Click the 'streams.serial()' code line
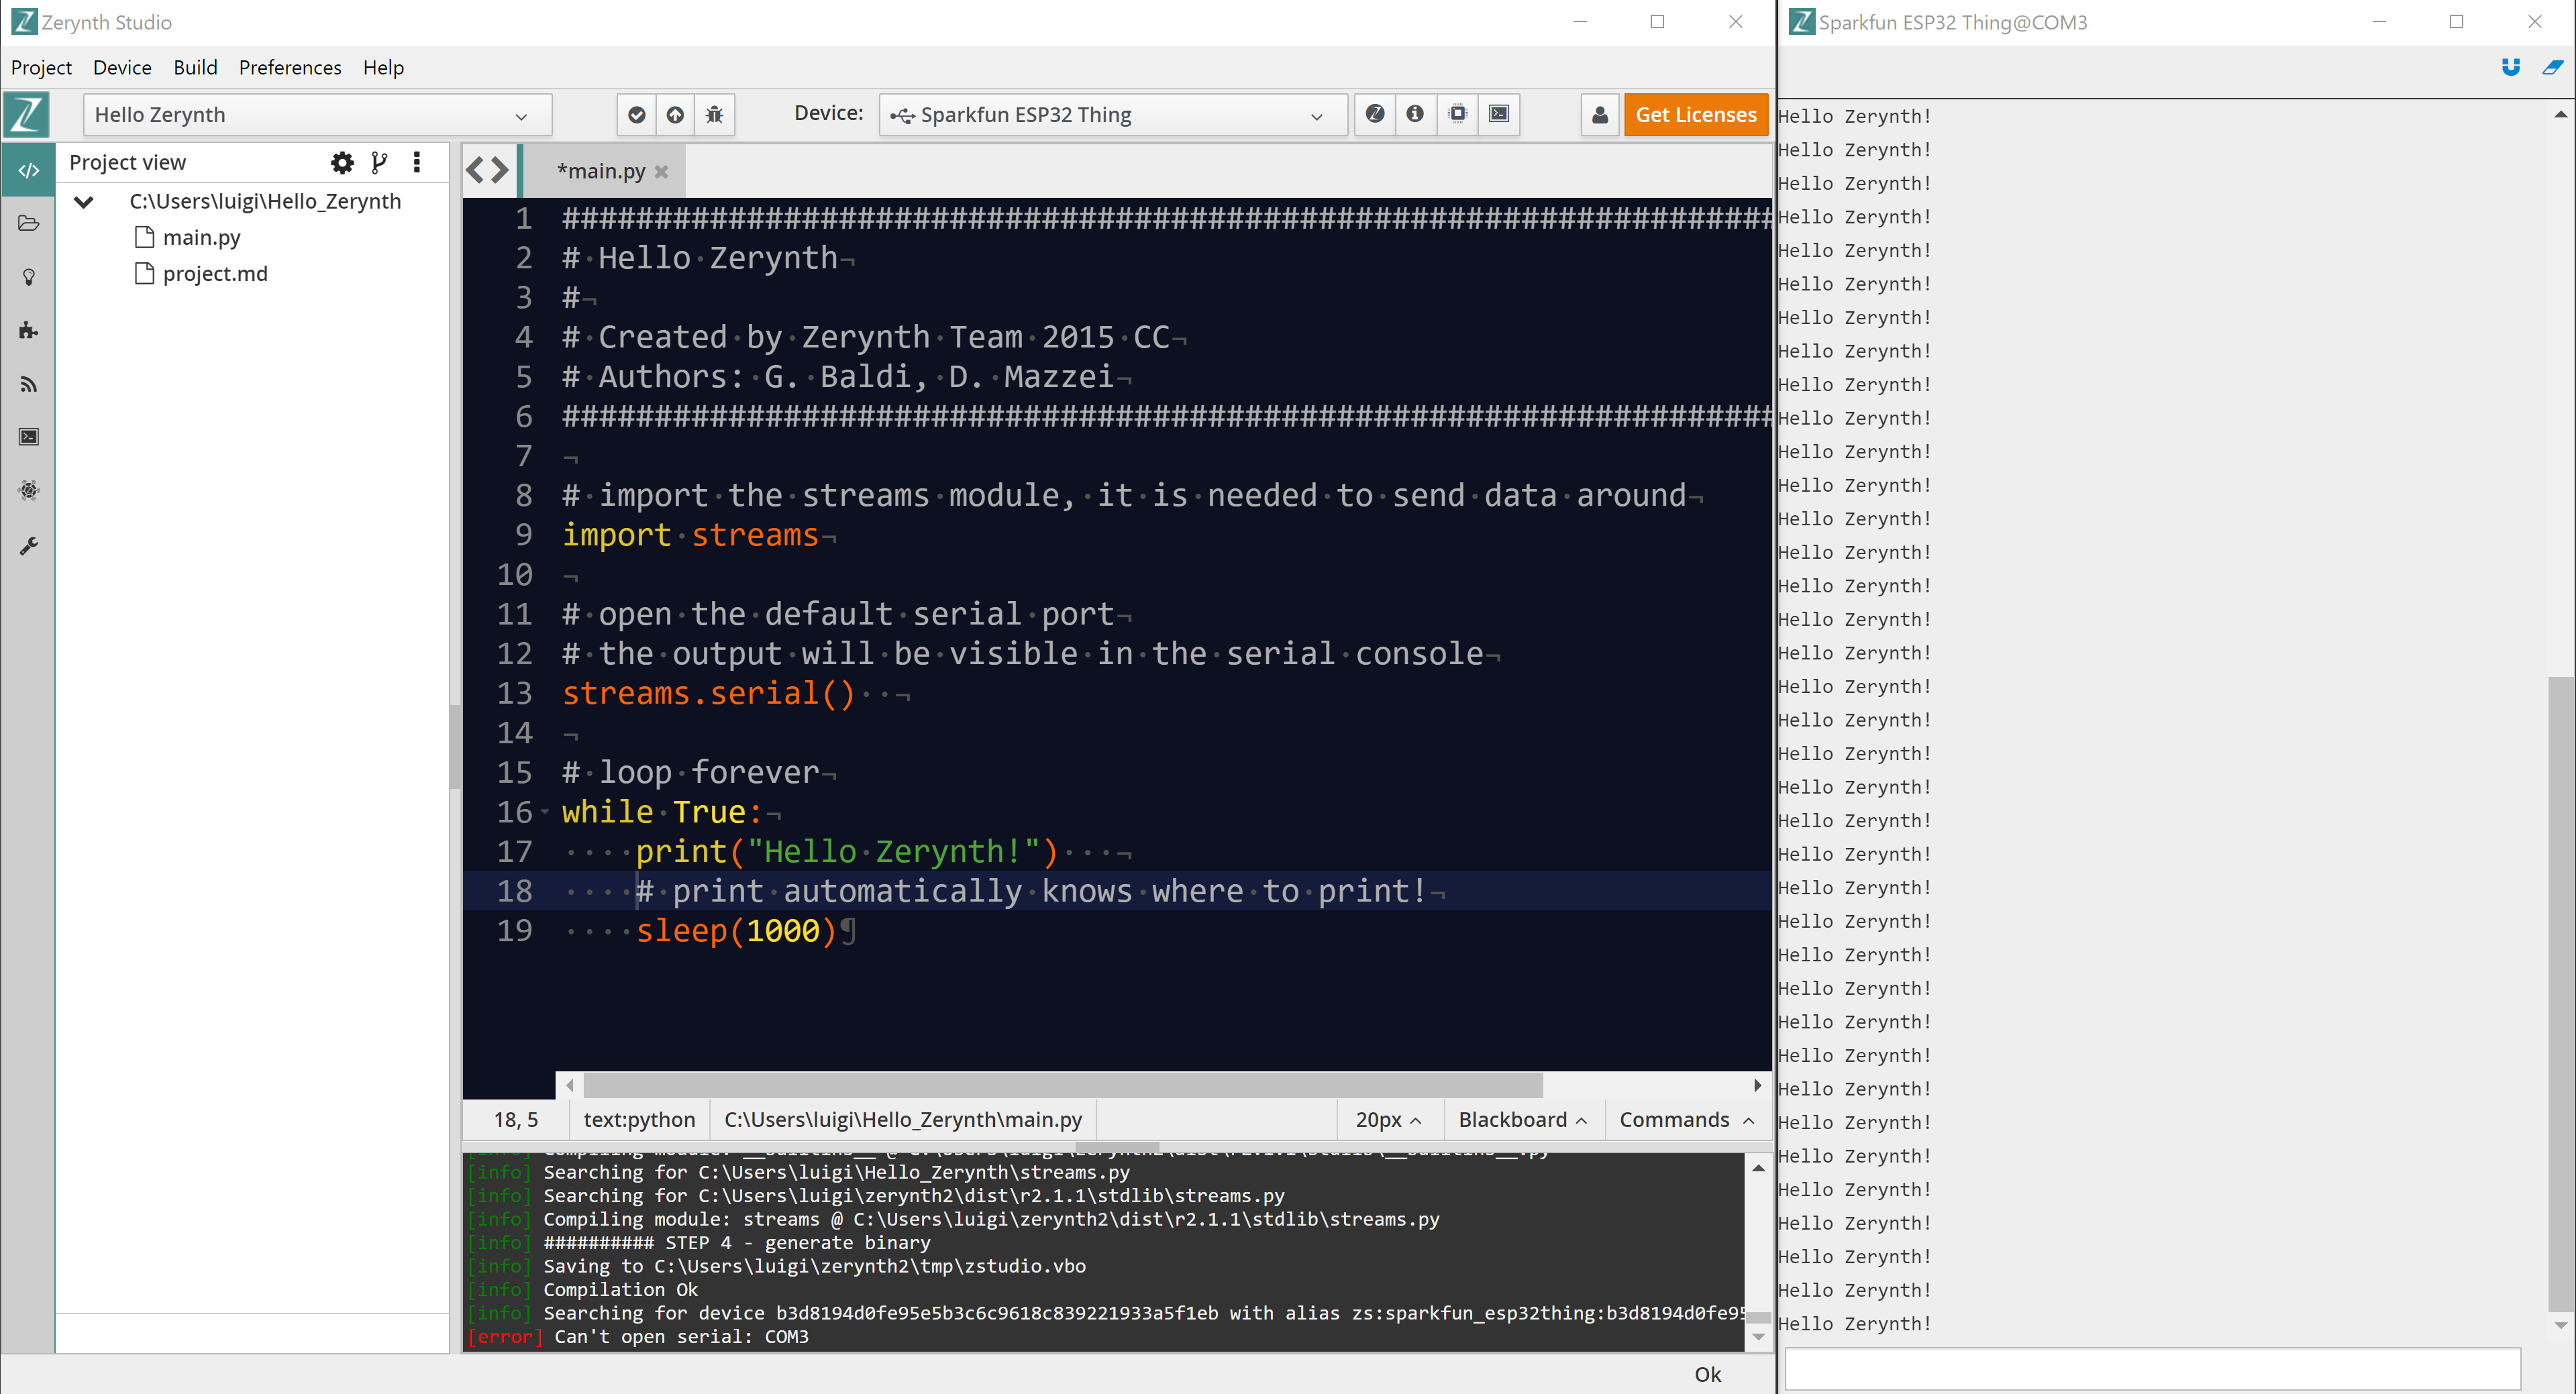This screenshot has width=2576, height=1394. [708, 693]
